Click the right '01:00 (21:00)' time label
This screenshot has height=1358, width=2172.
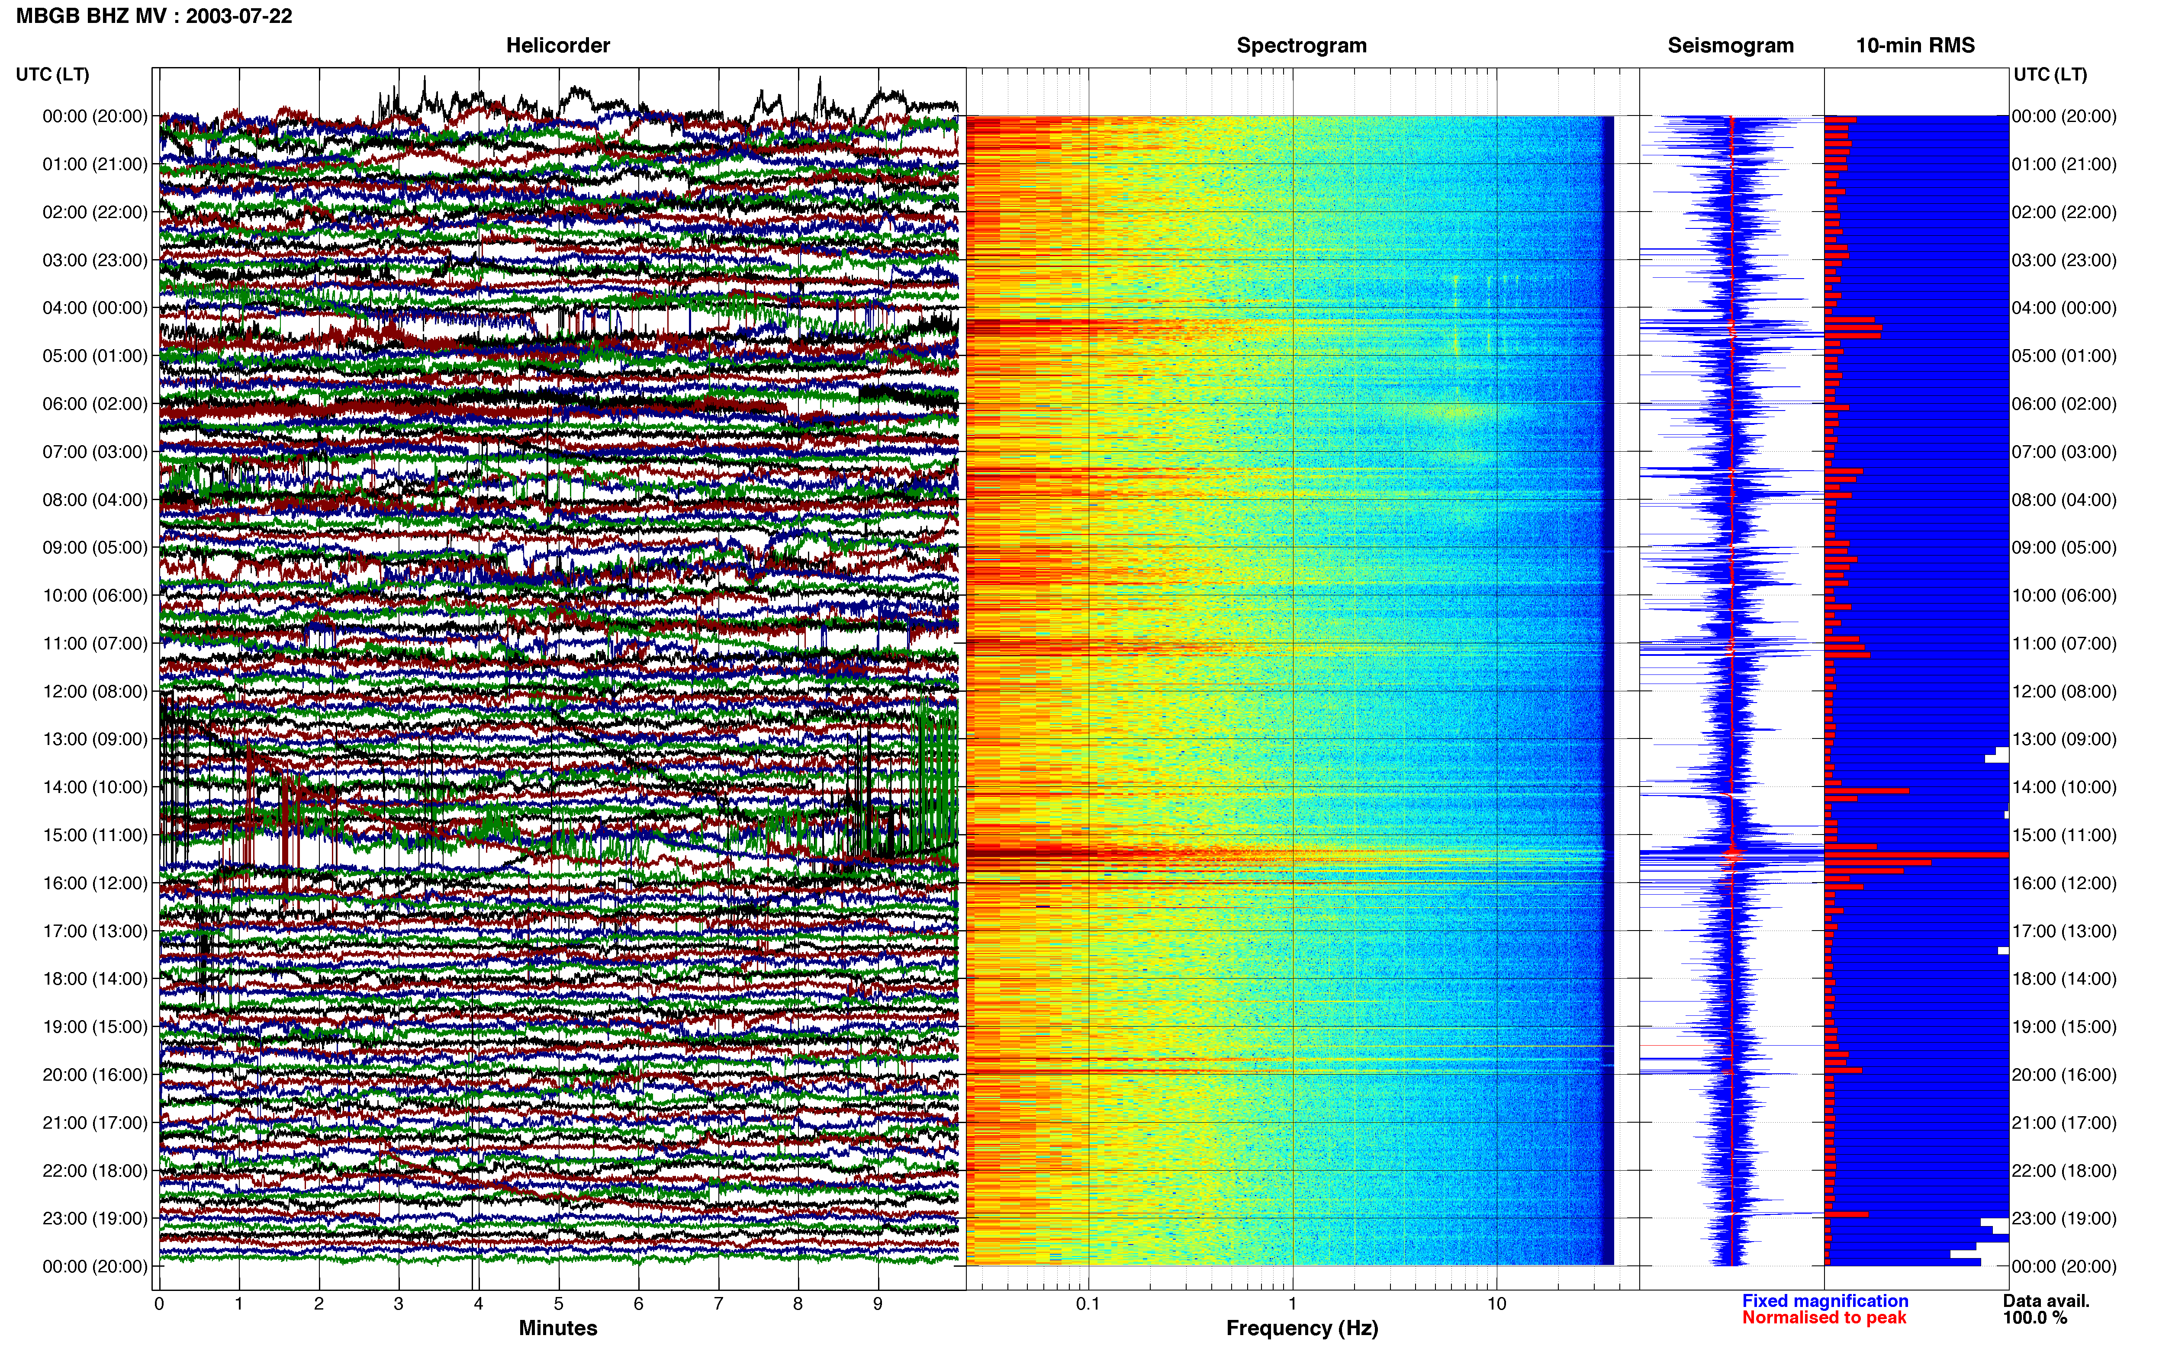pos(2064,164)
